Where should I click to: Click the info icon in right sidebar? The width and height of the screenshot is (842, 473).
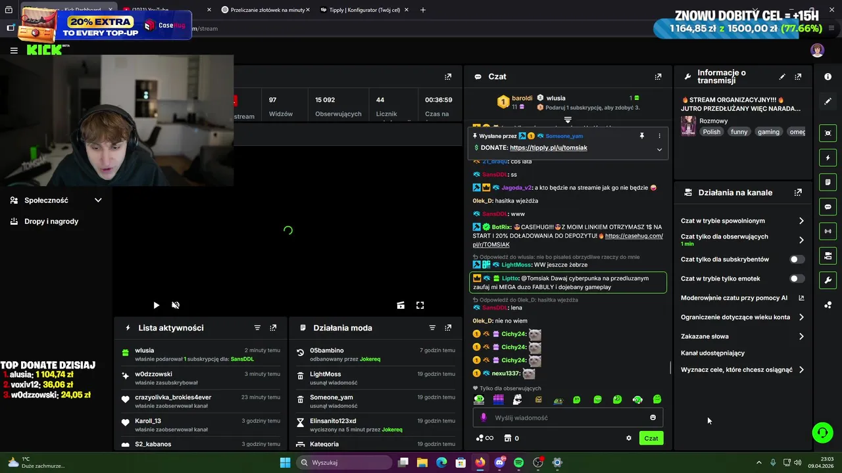828,77
